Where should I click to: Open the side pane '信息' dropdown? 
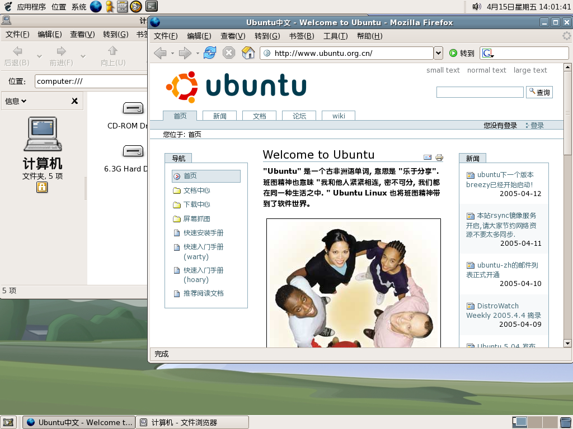click(x=16, y=101)
